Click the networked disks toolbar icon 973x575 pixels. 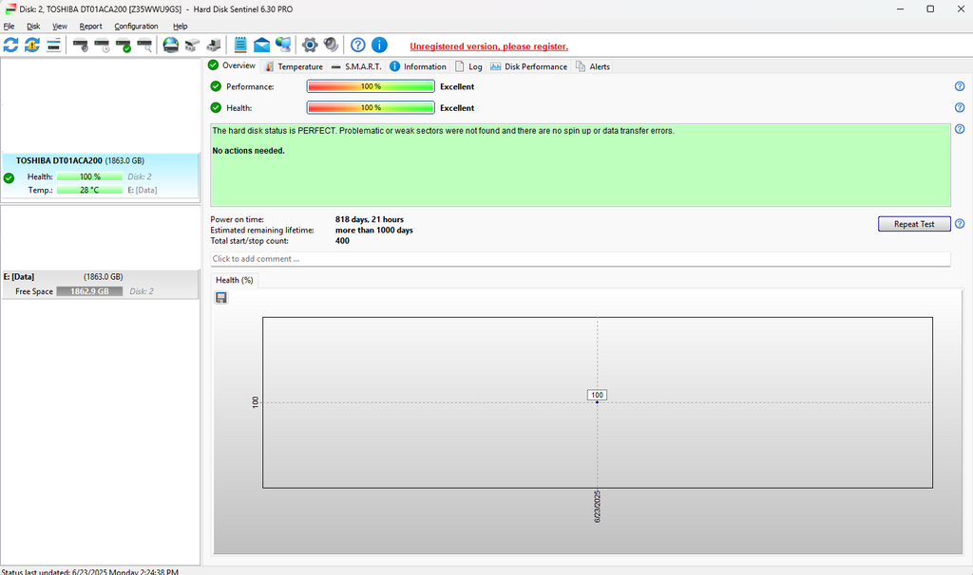(x=192, y=45)
